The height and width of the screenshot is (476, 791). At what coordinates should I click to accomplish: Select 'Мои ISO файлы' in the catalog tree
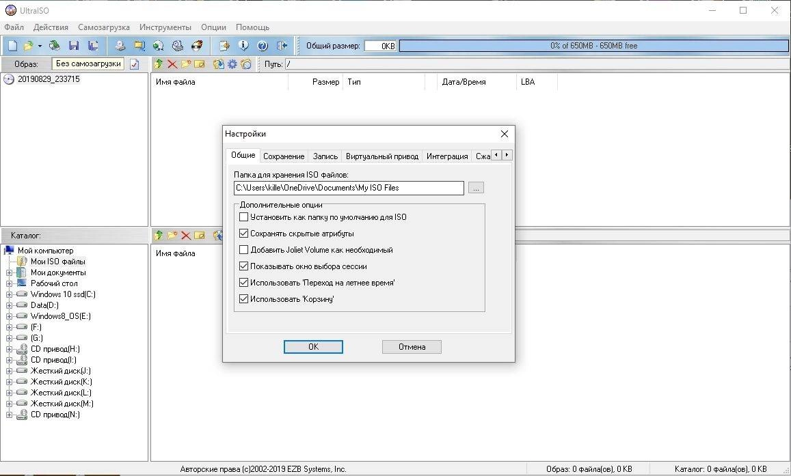point(57,262)
